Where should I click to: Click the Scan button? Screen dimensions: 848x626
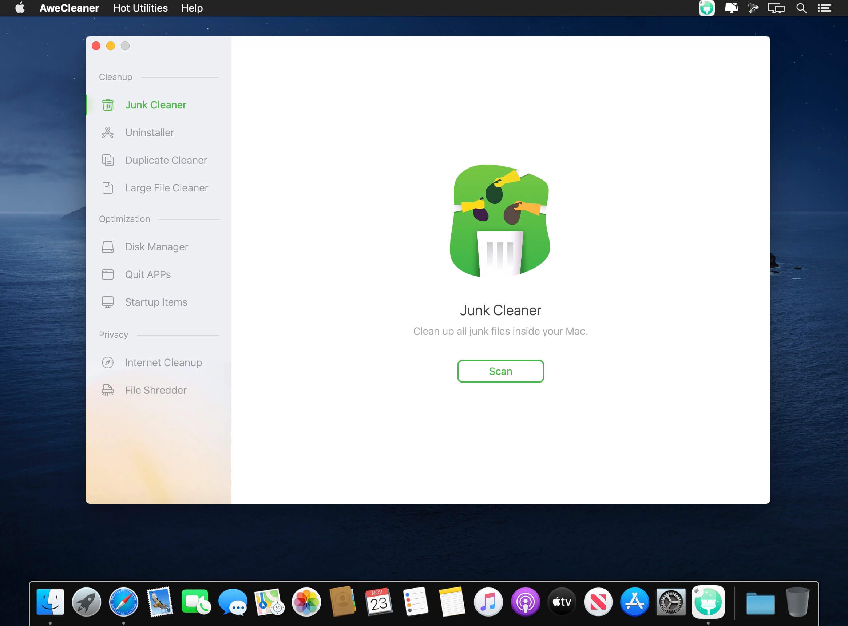tap(500, 371)
